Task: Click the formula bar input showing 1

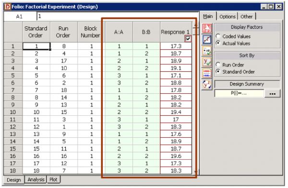Action: tap(118, 17)
